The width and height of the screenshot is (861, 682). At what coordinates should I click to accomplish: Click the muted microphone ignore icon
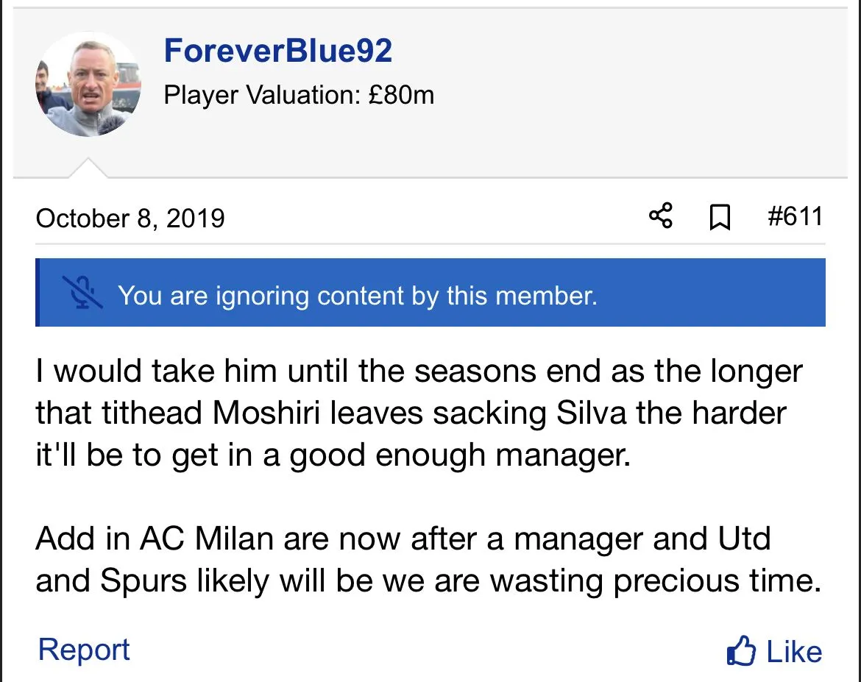82,292
